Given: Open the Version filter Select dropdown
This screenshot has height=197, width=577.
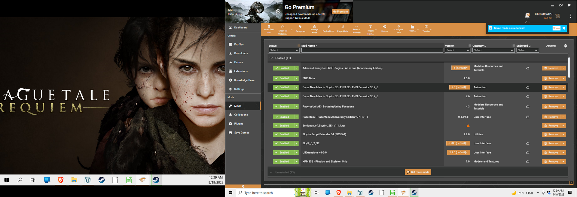Looking at the screenshot, I should 457,50.
